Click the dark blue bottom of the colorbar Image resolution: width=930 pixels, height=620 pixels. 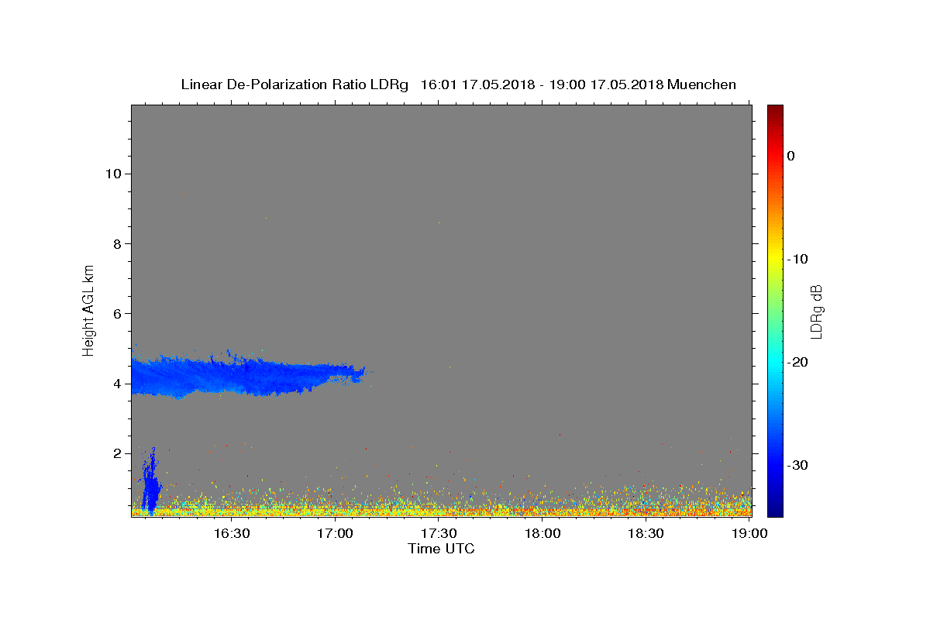point(775,508)
